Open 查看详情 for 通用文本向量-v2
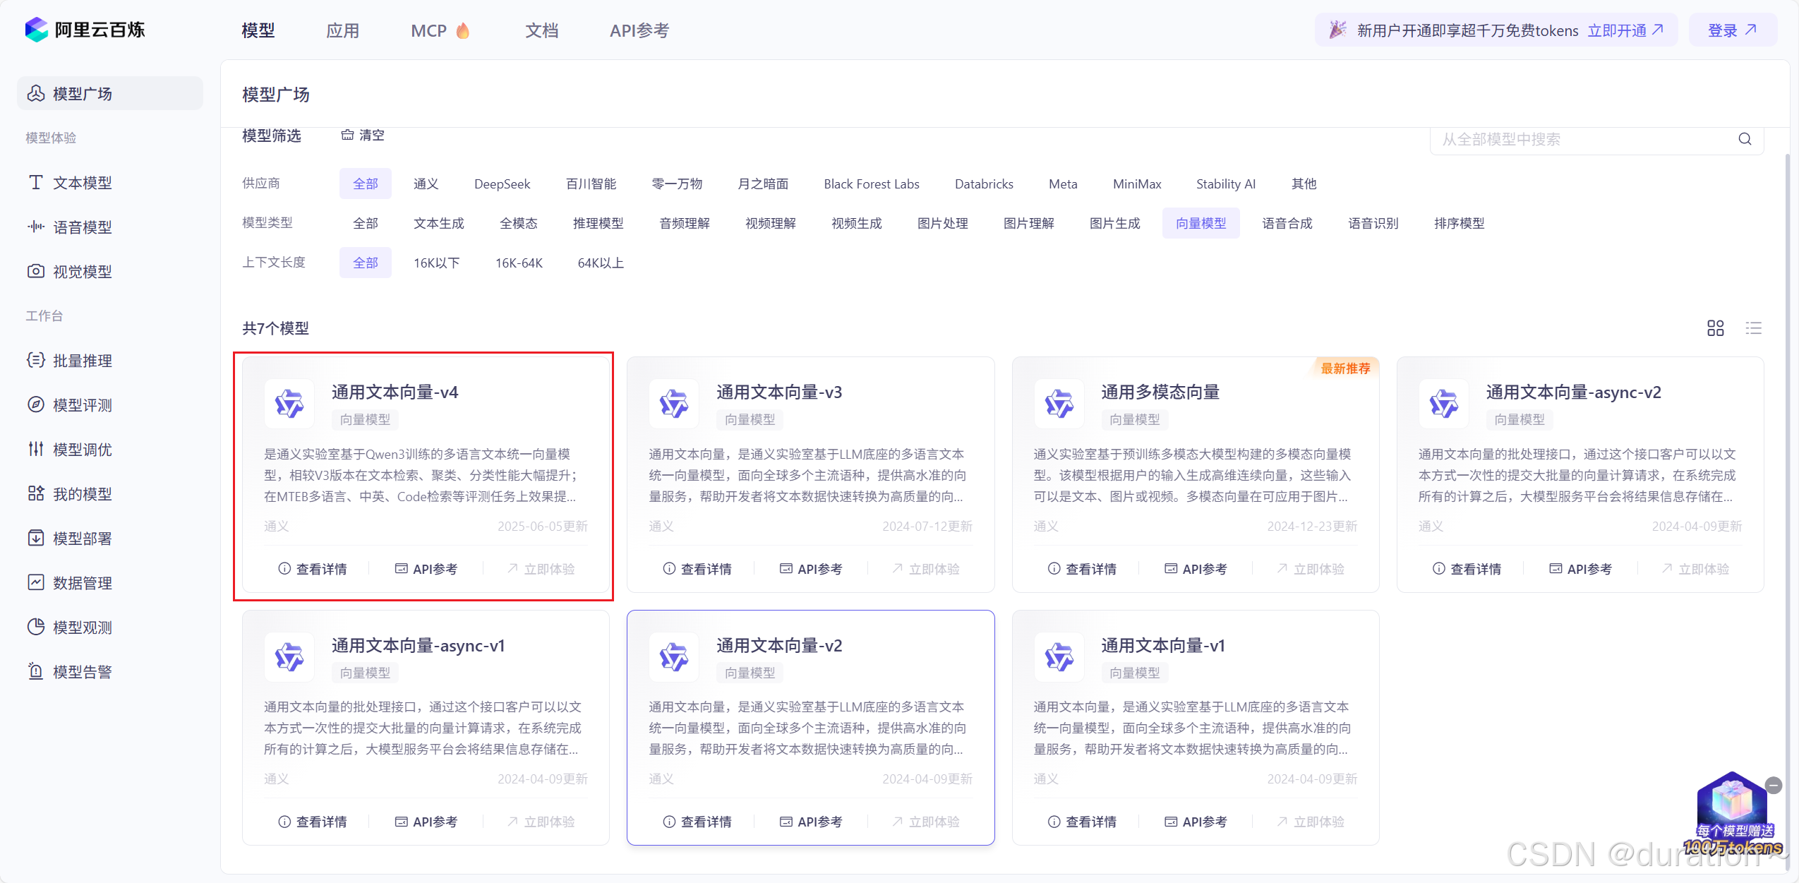 coord(697,822)
